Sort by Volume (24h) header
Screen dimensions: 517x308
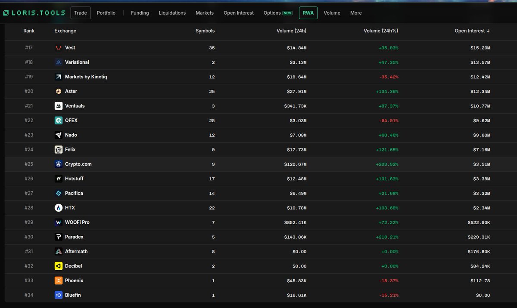click(x=292, y=31)
